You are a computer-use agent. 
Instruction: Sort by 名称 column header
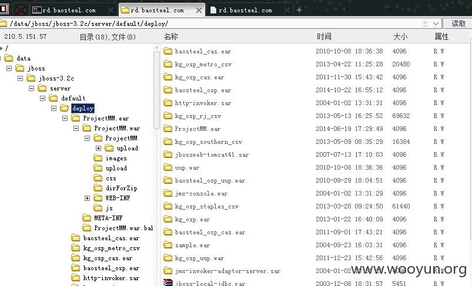170,36
